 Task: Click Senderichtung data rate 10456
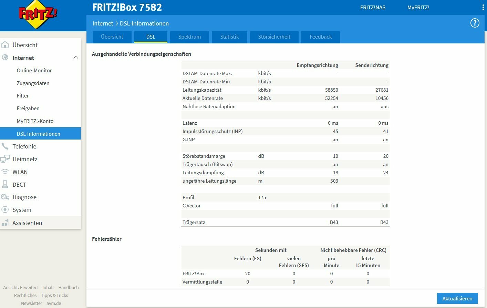click(382, 98)
